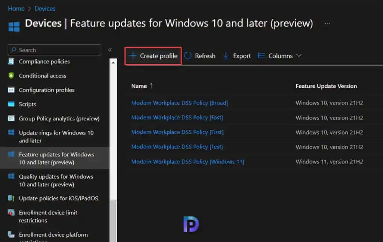Click version cell in [Broad] policy row
This screenshot has height=242, width=383.
coord(329,103)
